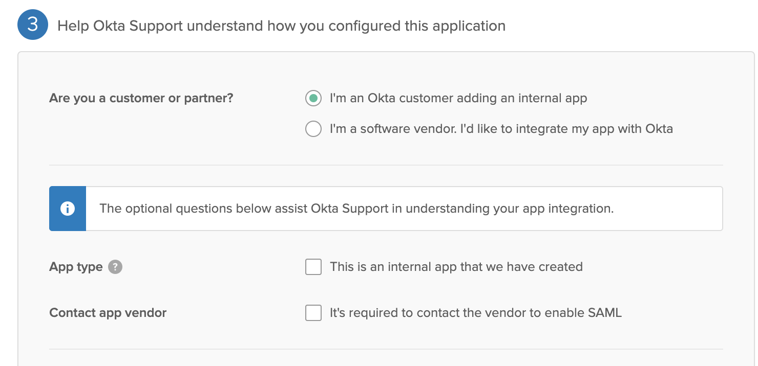758x366 pixels.
Task: Enable "required to contact the vendor" checkbox
Action: (x=313, y=313)
